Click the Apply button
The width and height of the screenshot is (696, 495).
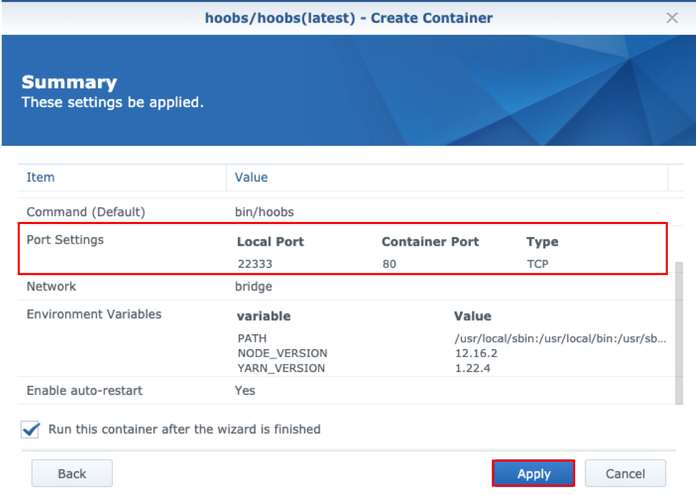tap(533, 474)
